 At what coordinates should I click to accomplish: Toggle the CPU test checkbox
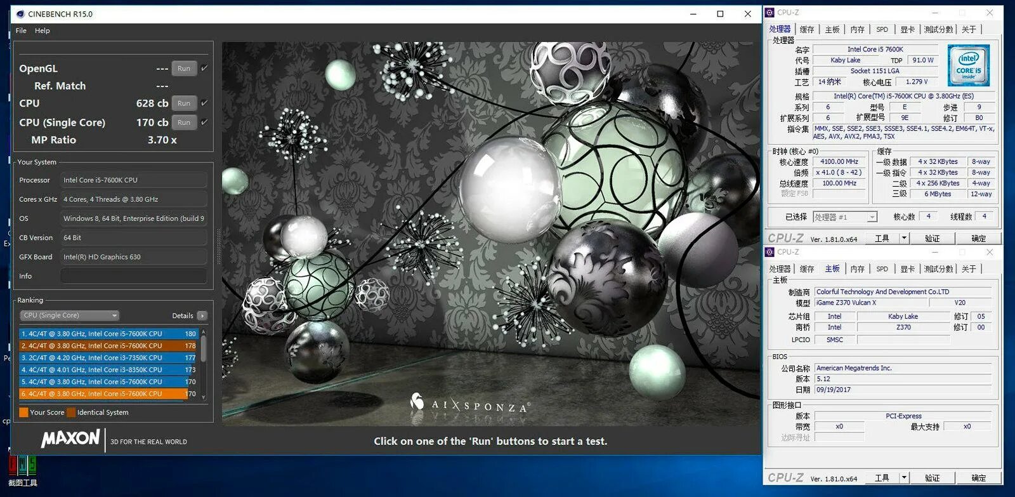click(204, 103)
